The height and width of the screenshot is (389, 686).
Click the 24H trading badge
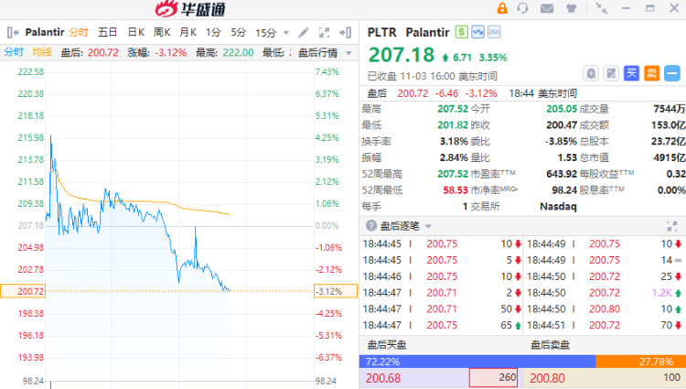pyautogui.click(x=494, y=32)
